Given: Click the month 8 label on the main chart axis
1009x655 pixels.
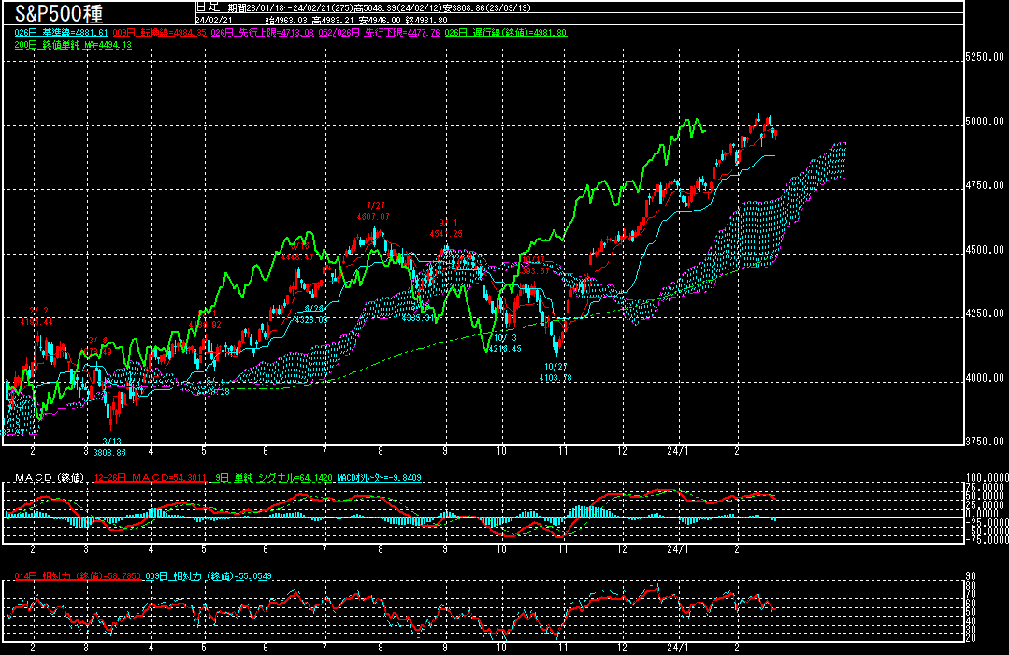Looking at the screenshot, I should tap(381, 451).
